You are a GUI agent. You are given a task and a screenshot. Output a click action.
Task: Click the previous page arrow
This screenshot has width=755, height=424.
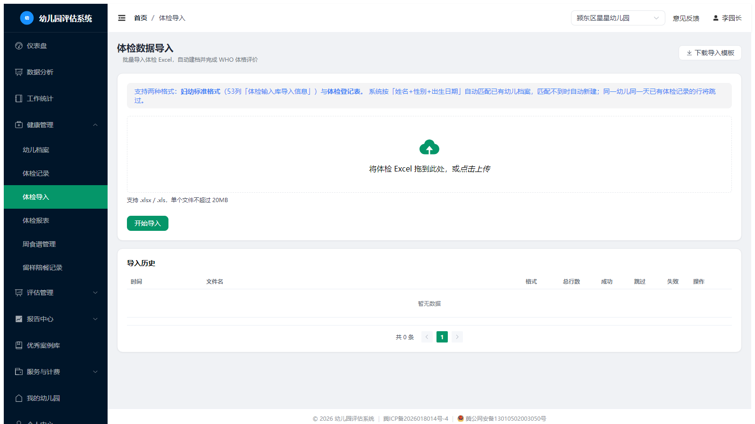coord(427,337)
